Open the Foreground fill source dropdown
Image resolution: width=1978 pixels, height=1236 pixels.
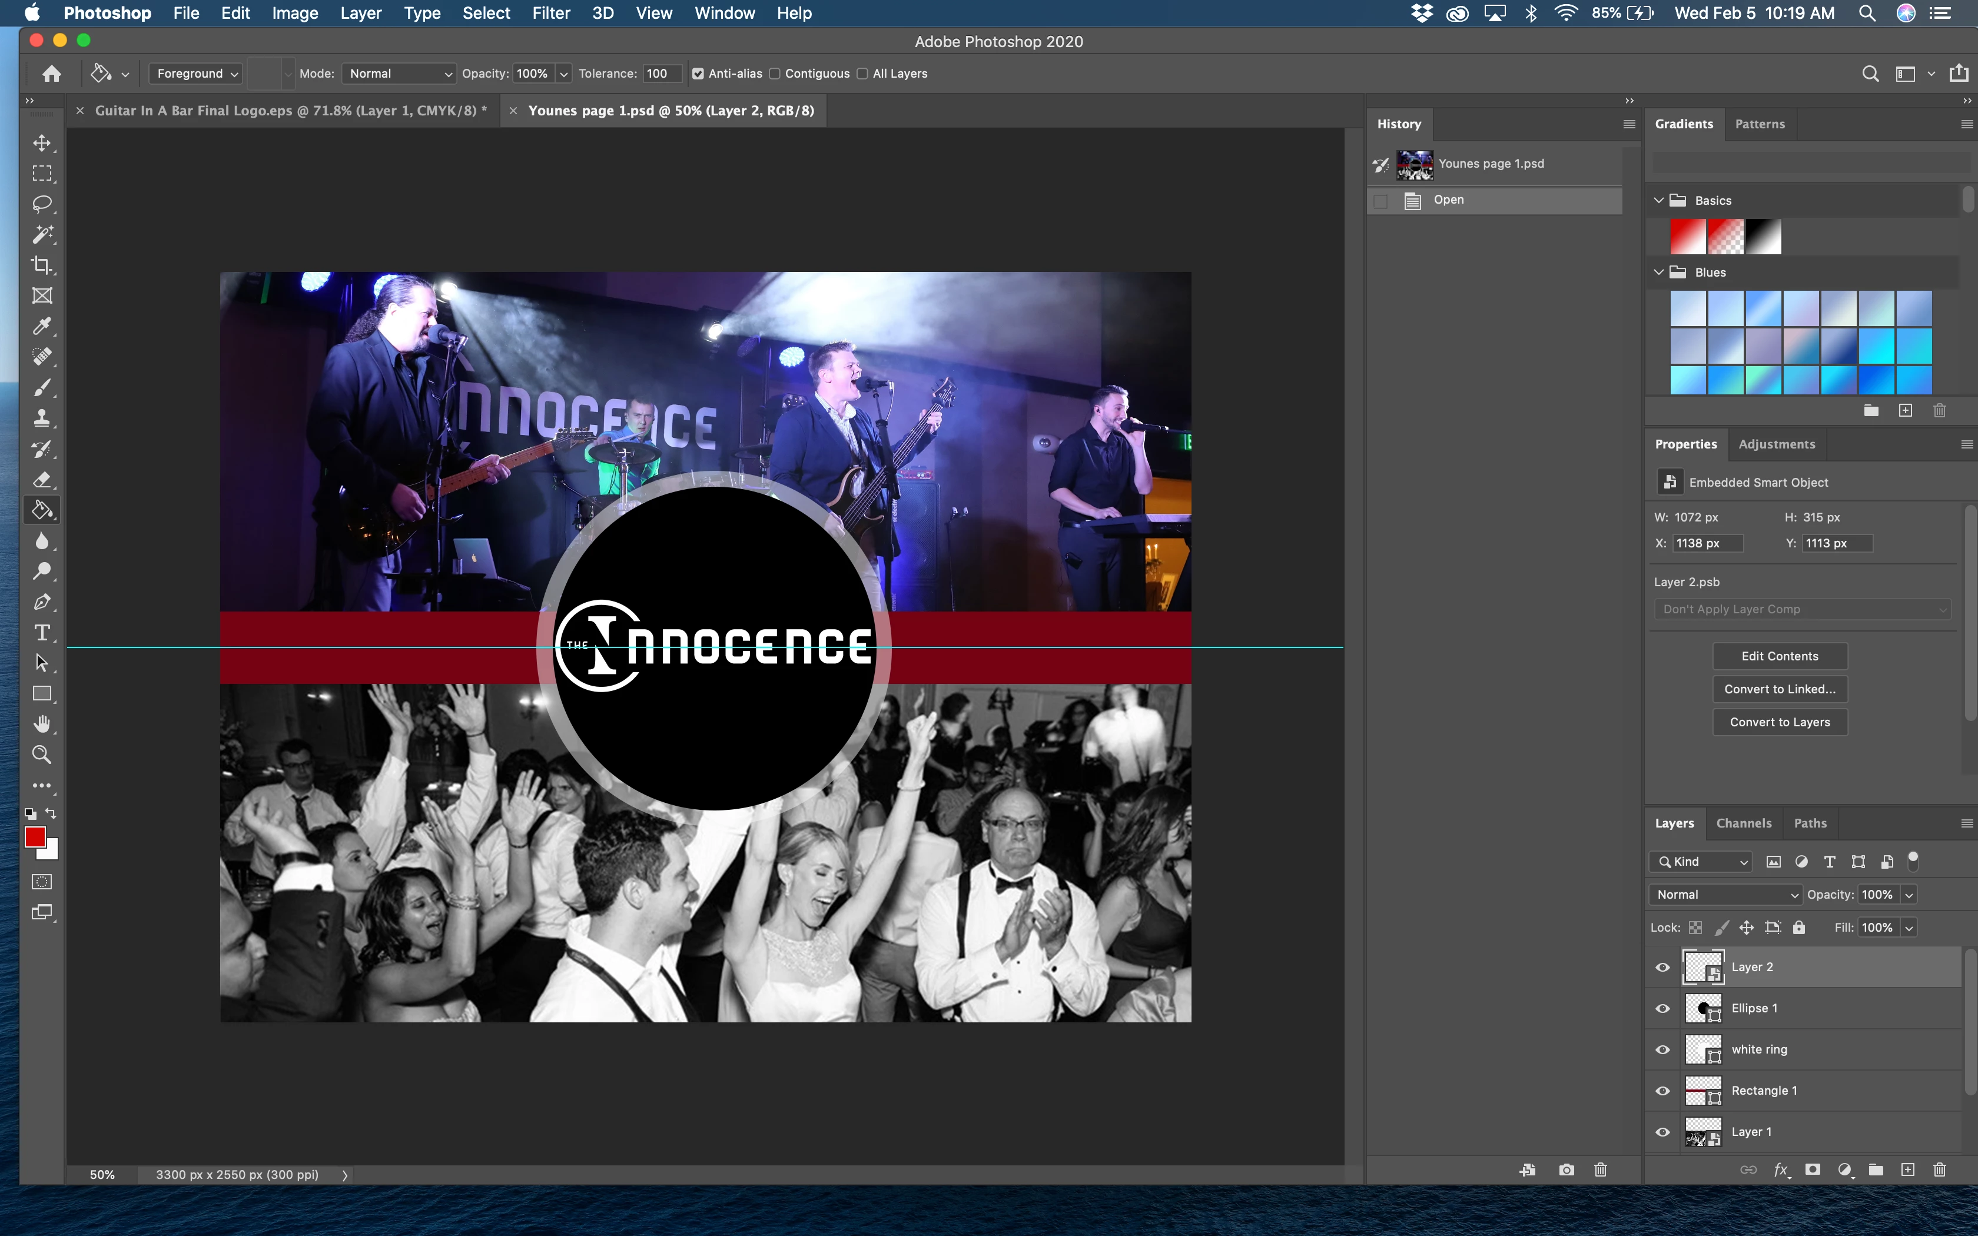pos(196,74)
